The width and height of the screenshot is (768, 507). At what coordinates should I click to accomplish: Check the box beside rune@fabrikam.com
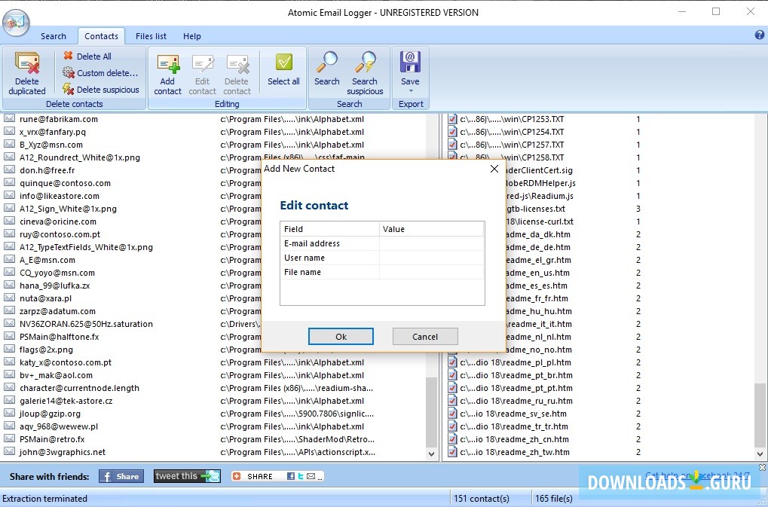pyautogui.click(x=10, y=118)
